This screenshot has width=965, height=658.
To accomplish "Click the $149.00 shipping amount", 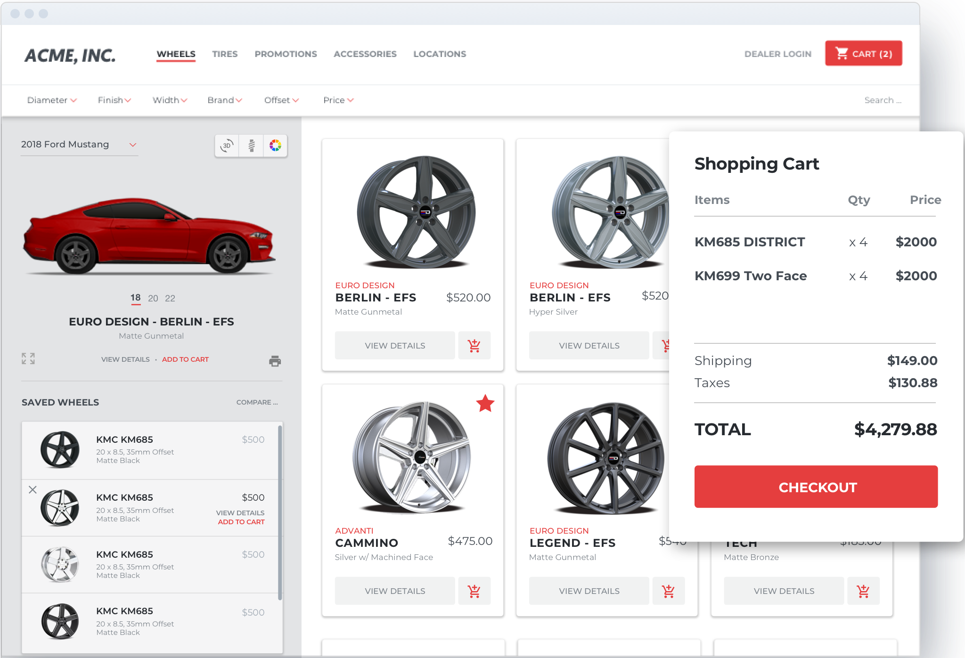I will click(912, 361).
